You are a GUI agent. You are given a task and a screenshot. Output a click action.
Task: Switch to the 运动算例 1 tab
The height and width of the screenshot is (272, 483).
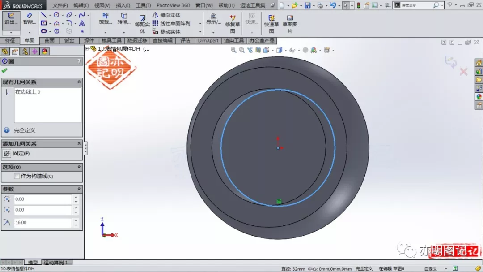pos(56,263)
